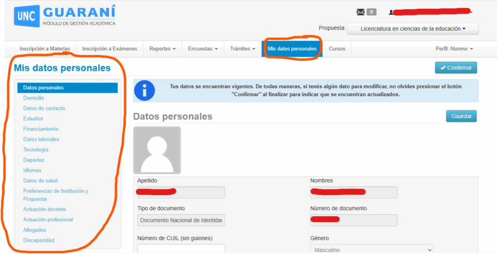
Task: Open the Encuestas dropdown menu
Action: pyautogui.click(x=203, y=49)
